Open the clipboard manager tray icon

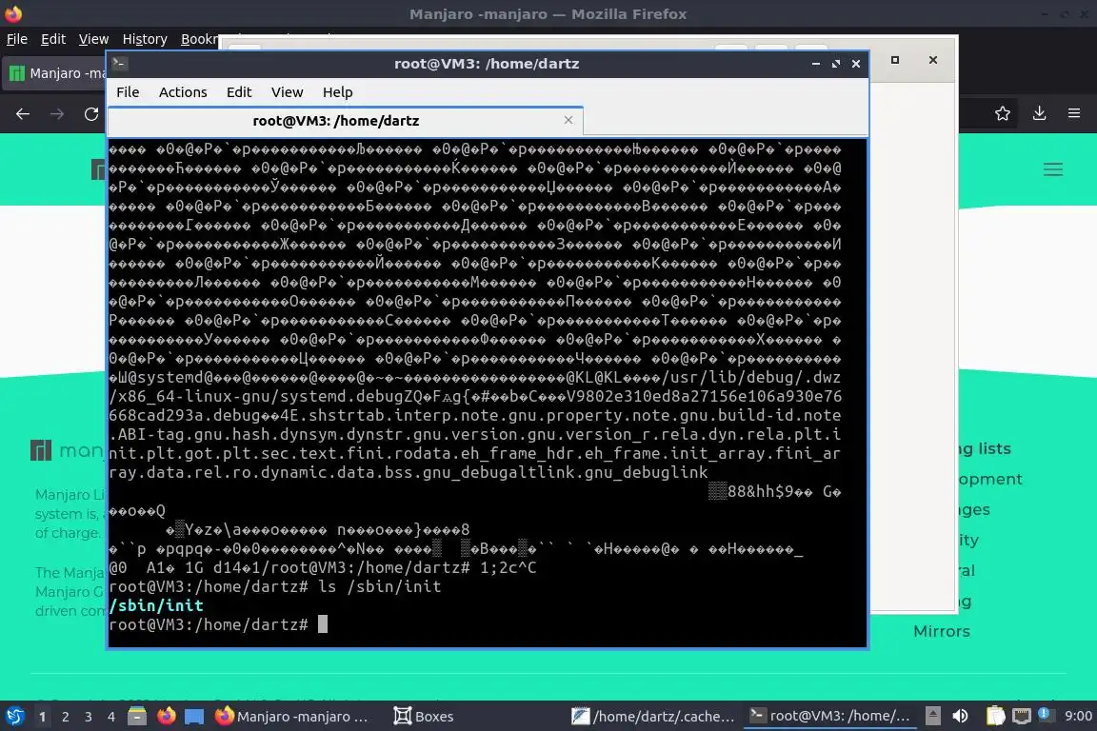[995, 716]
